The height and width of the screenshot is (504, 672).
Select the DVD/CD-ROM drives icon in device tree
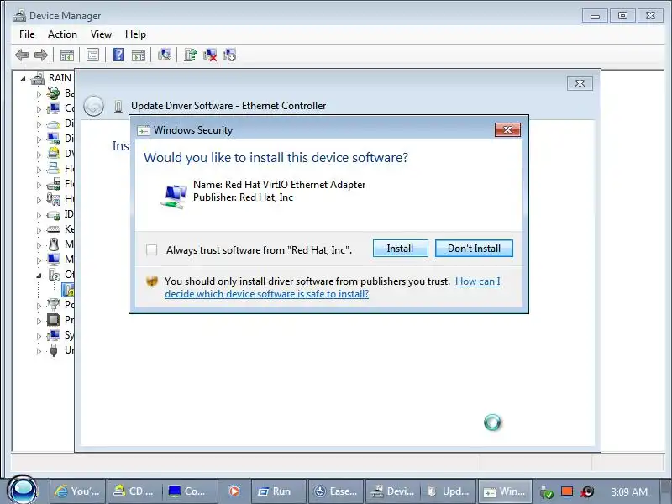(x=54, y=154)
